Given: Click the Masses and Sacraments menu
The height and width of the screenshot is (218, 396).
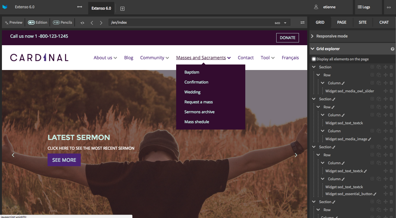Looking at the screenshot, I should point(204,58).
